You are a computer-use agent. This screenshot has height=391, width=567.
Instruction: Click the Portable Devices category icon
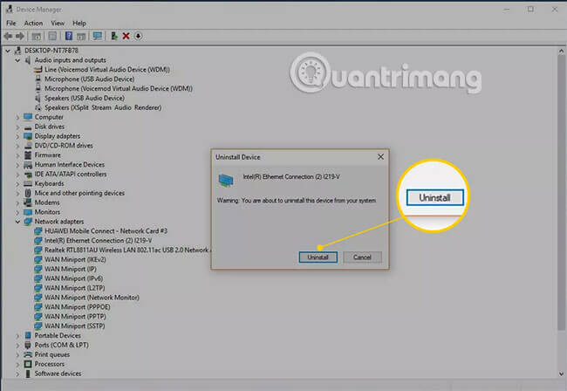click(x=28, y=335)
